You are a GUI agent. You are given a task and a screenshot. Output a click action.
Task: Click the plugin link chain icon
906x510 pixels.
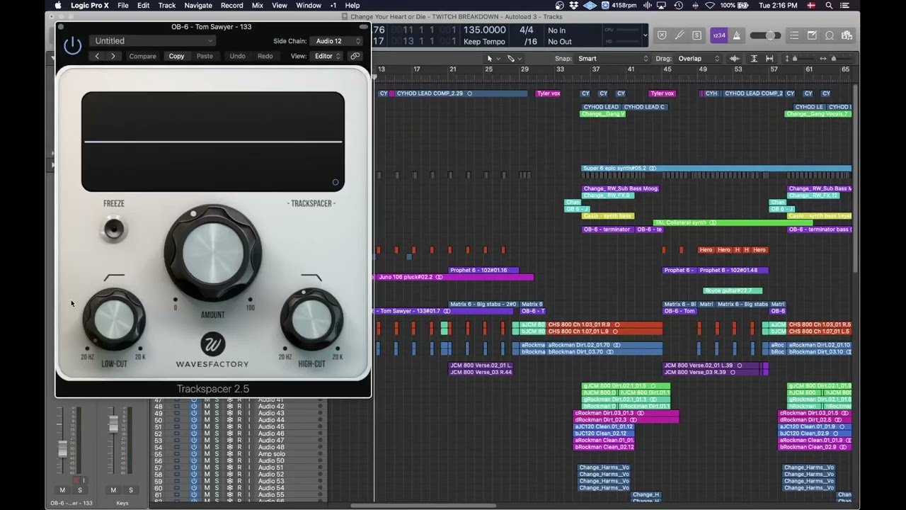pos(355,56)
